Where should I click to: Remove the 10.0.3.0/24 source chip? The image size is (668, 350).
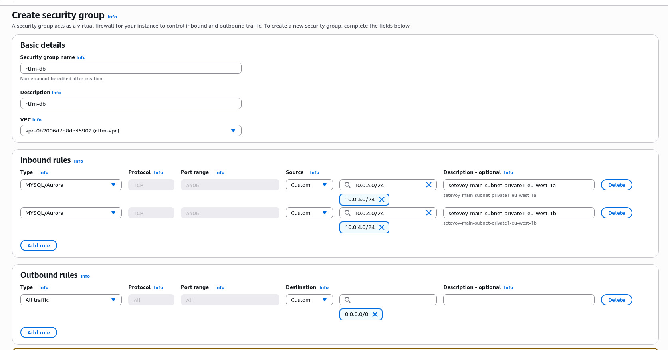(x=381, y=200)
